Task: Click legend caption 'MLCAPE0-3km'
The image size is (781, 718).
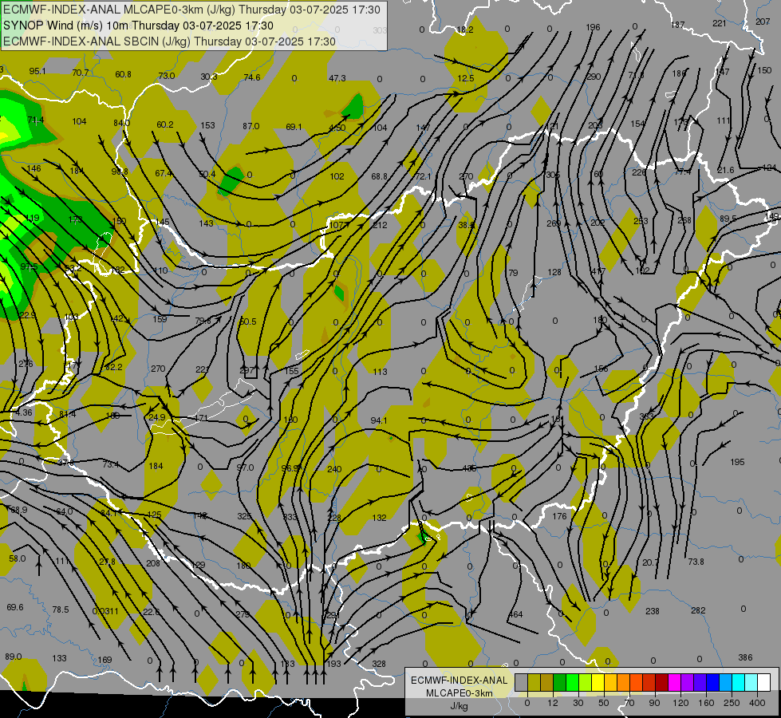Action: pyautogui.click(x=460, y=693)
